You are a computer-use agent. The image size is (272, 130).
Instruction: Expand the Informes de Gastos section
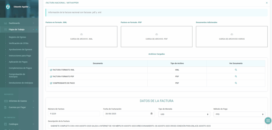19,101
